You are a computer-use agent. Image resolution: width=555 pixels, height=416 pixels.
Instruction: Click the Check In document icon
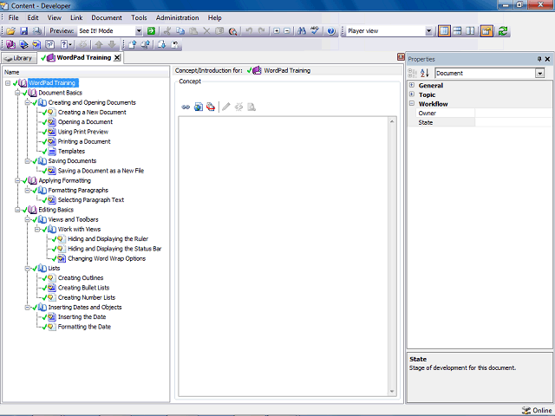[x=133, y=44]
